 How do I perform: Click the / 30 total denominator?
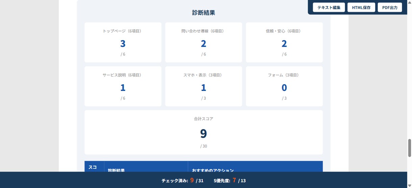point(204,146)
